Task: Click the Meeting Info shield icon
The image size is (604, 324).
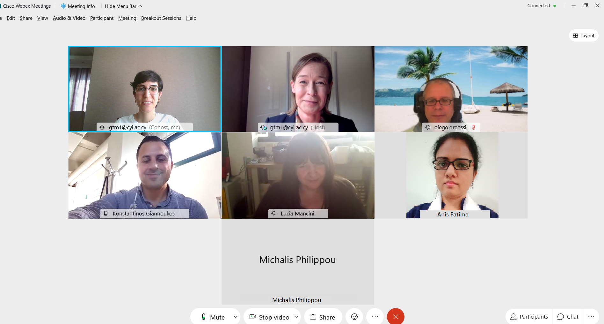Action: tap(63, 6)
